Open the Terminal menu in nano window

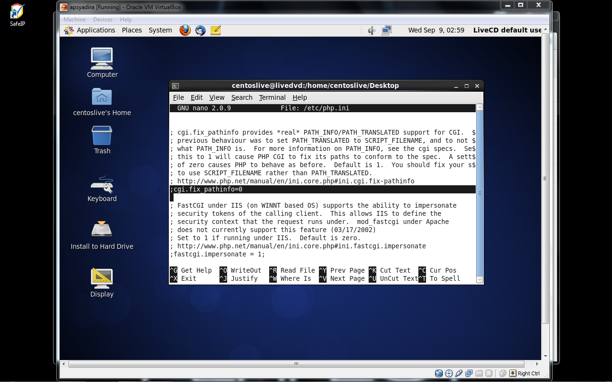272,97
